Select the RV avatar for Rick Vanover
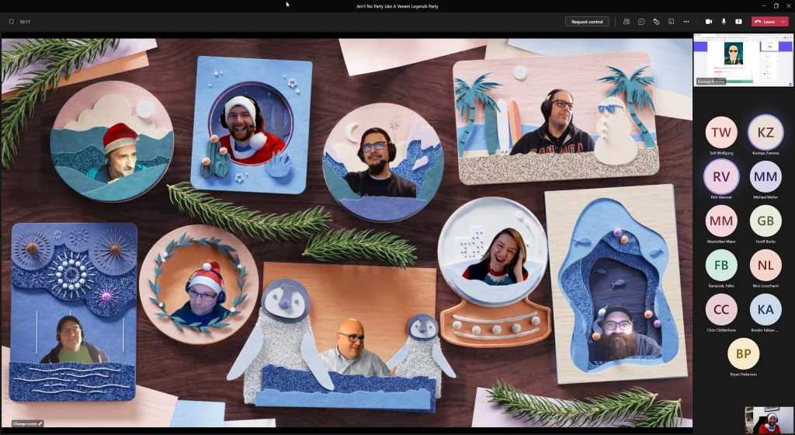Screen dimensions: 795x435 point(721,176)
